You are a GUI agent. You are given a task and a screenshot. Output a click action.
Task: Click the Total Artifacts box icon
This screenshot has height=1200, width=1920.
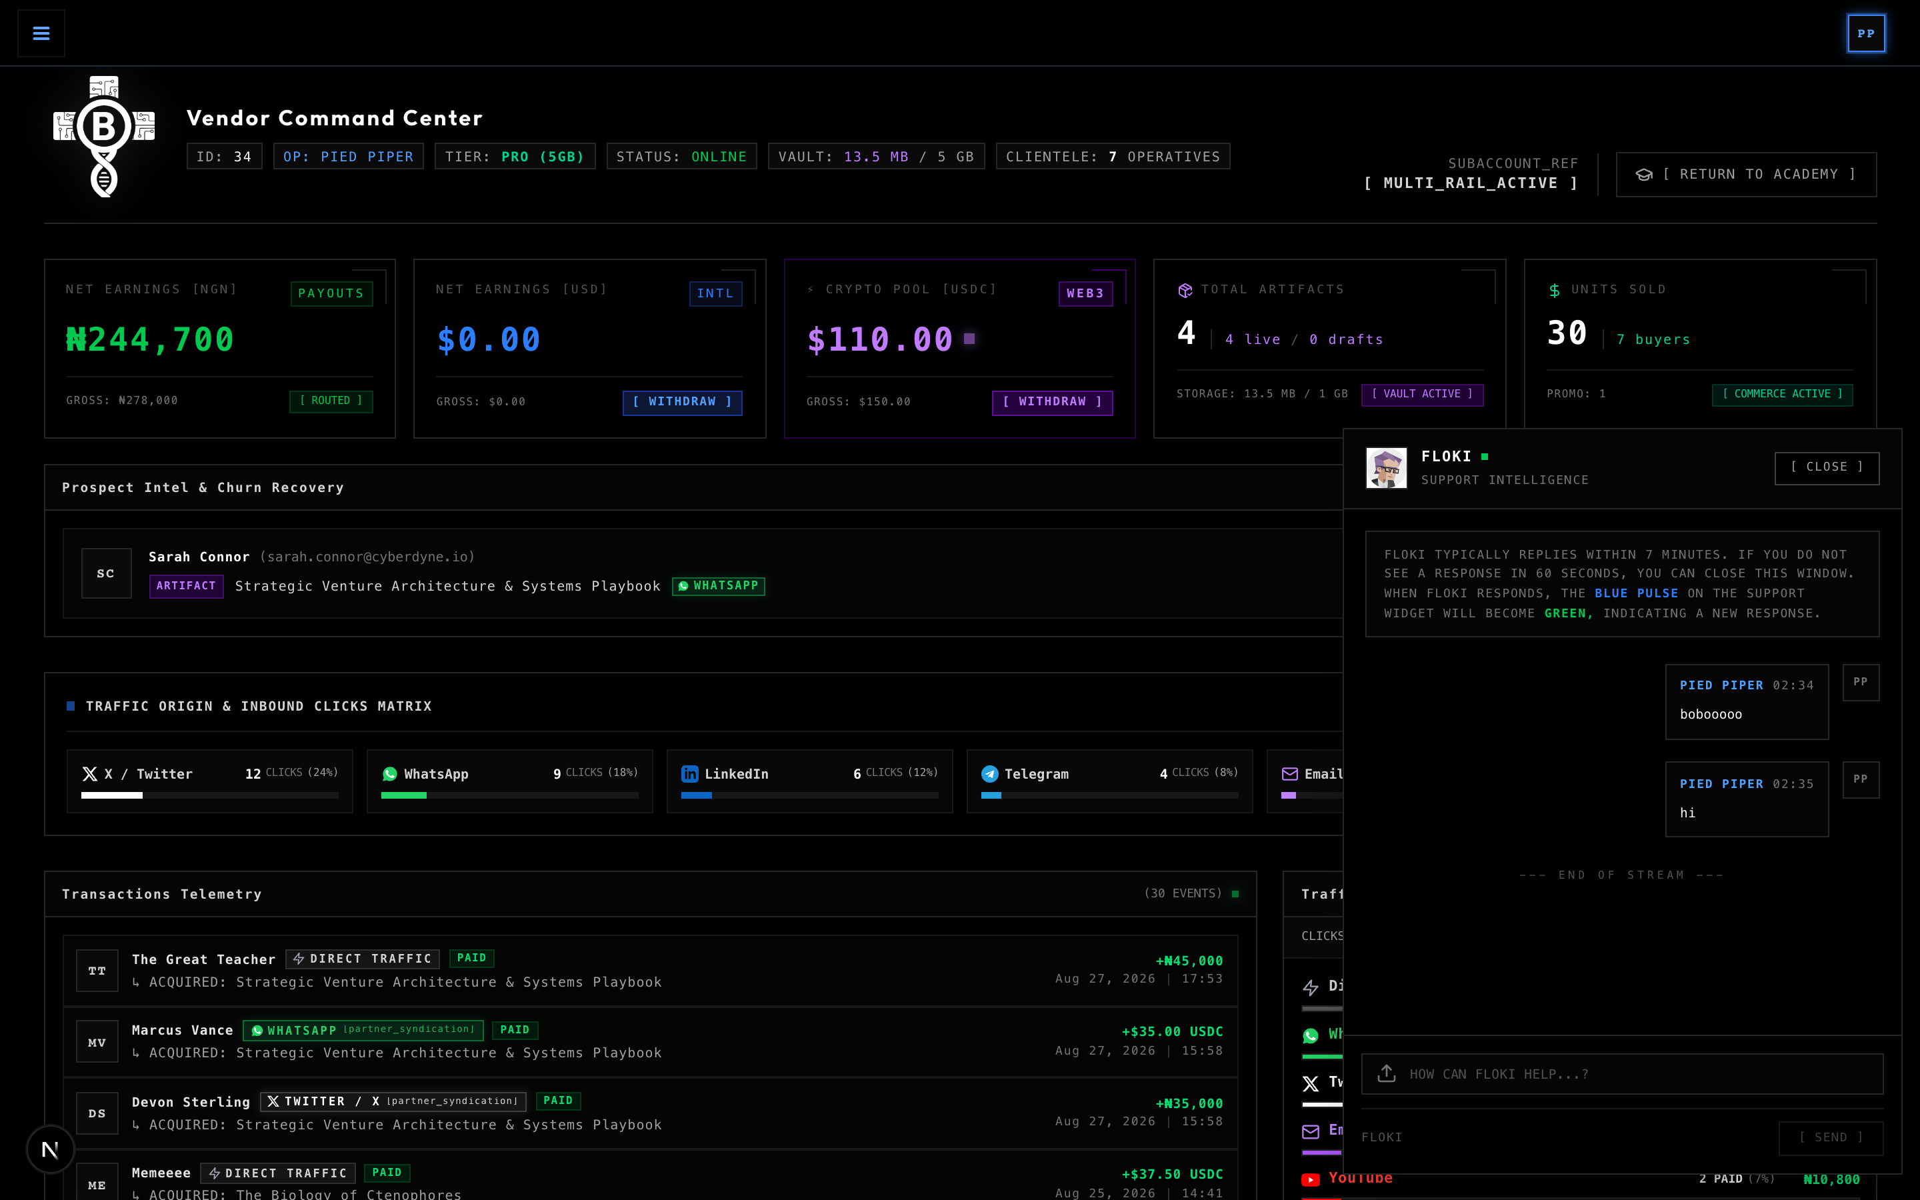[x=1185, y=291]
